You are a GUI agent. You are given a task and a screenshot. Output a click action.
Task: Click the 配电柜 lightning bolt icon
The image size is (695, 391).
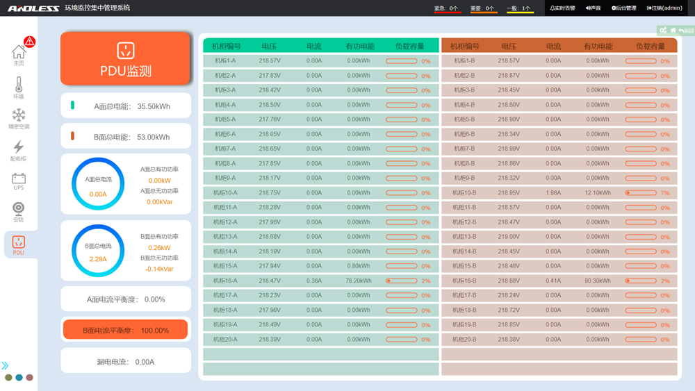pos(19,149)
